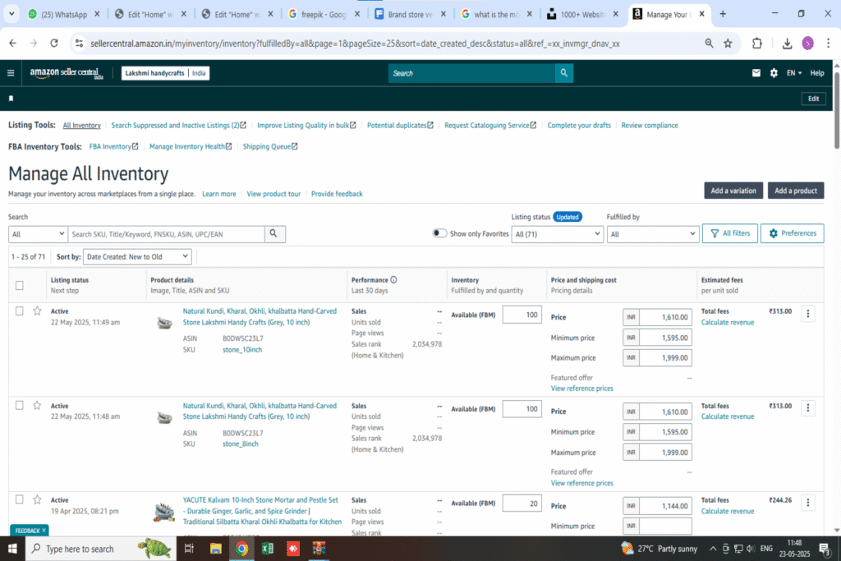Click the browser zoom magnifier icon
This screenshot has width=841, height=561.
coord(709,44)
